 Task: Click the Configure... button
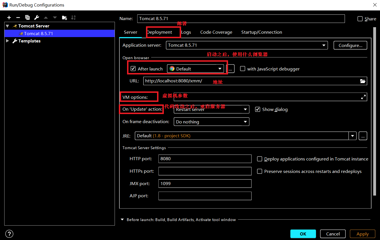[350, 45]
